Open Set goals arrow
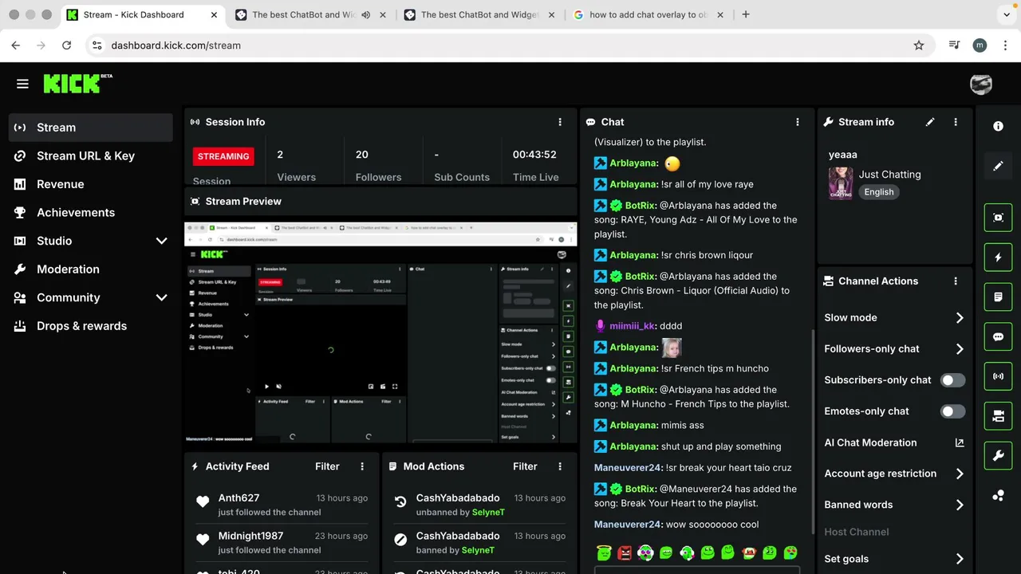This screenshot has width=1021, height=574. pos(960,559)
